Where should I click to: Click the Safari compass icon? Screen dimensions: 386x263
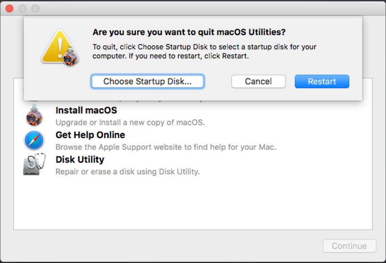click(34, 141)
